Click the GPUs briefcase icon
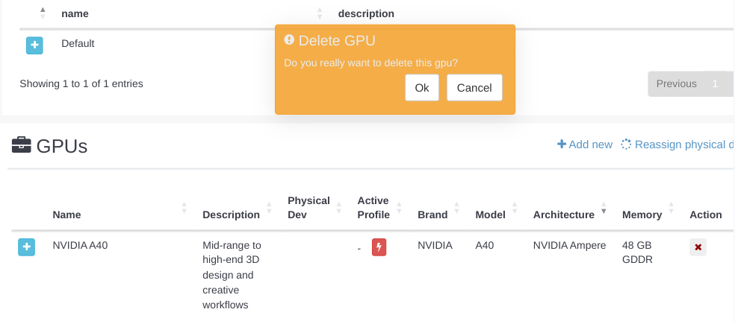This screenshot has height=324, width=735. tap(21, 145)
